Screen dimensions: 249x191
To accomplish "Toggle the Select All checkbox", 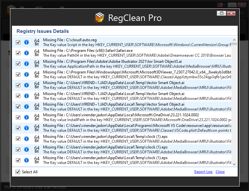I will (18, 172).
